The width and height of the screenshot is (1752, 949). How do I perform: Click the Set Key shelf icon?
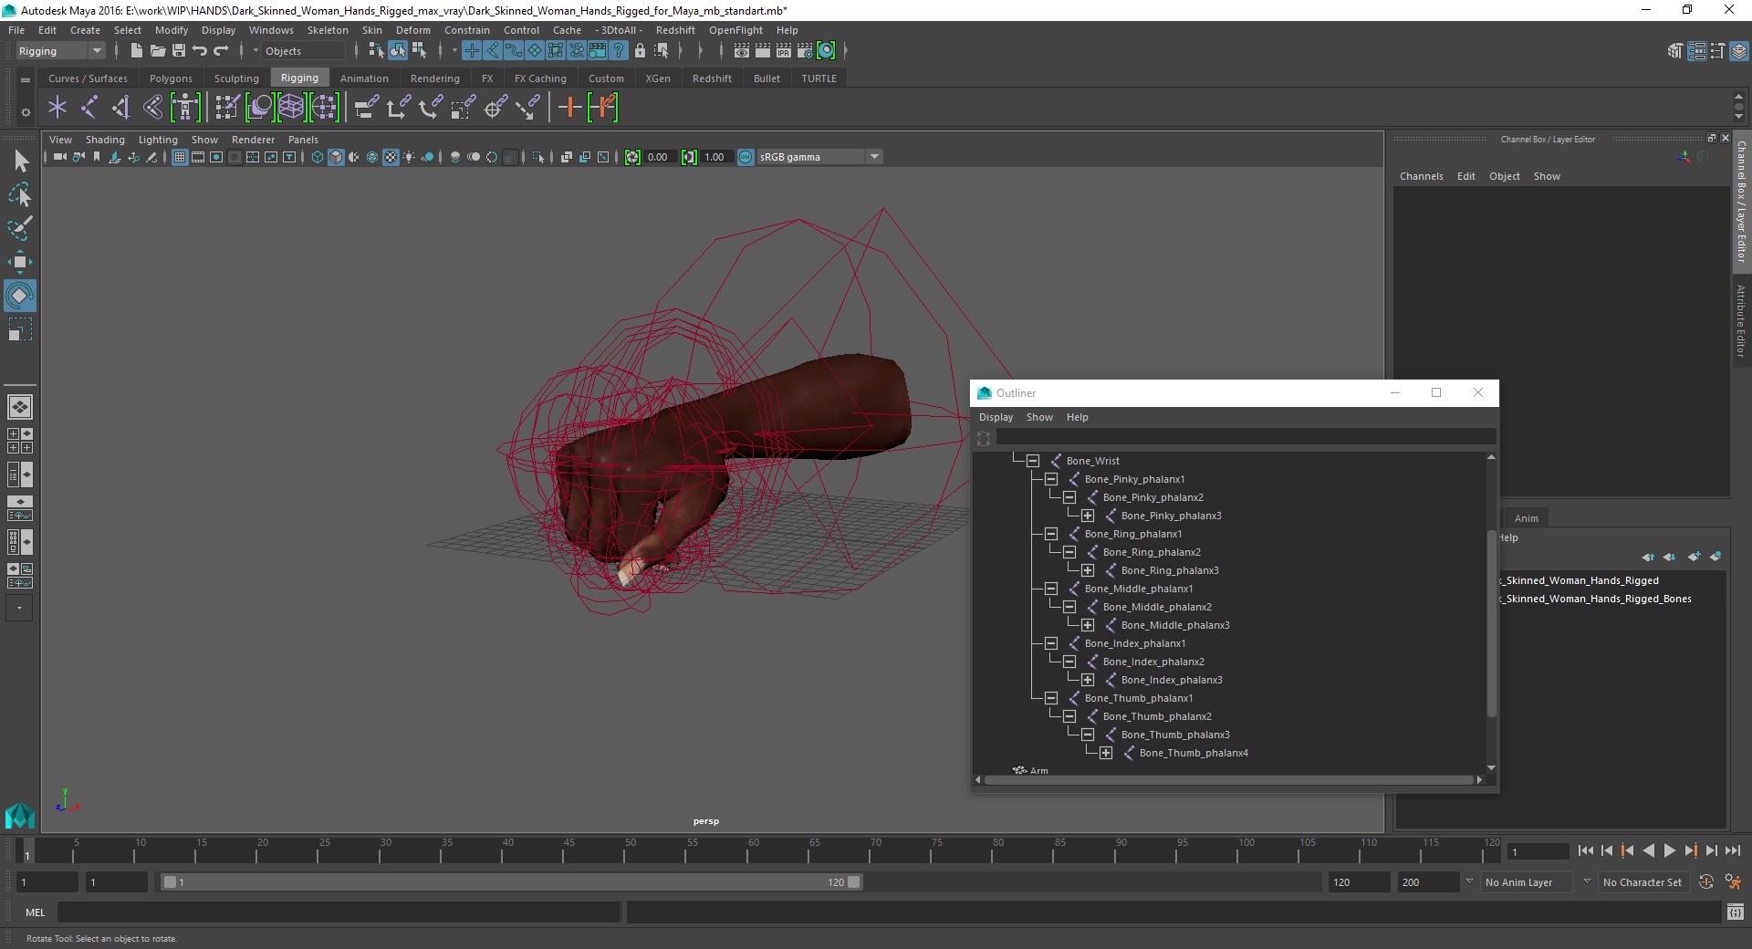pyautogui.click(x=570, y=108)
